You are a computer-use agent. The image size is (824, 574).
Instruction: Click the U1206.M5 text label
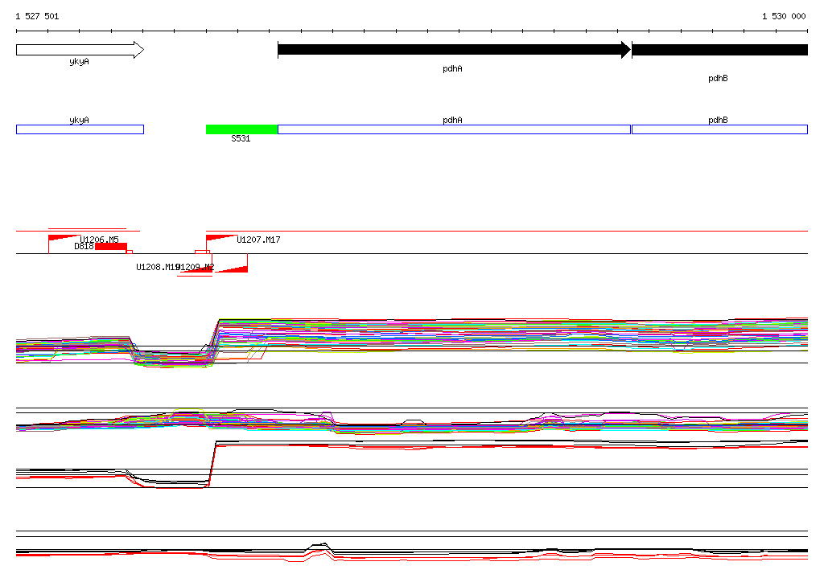(x=99, y=240)
